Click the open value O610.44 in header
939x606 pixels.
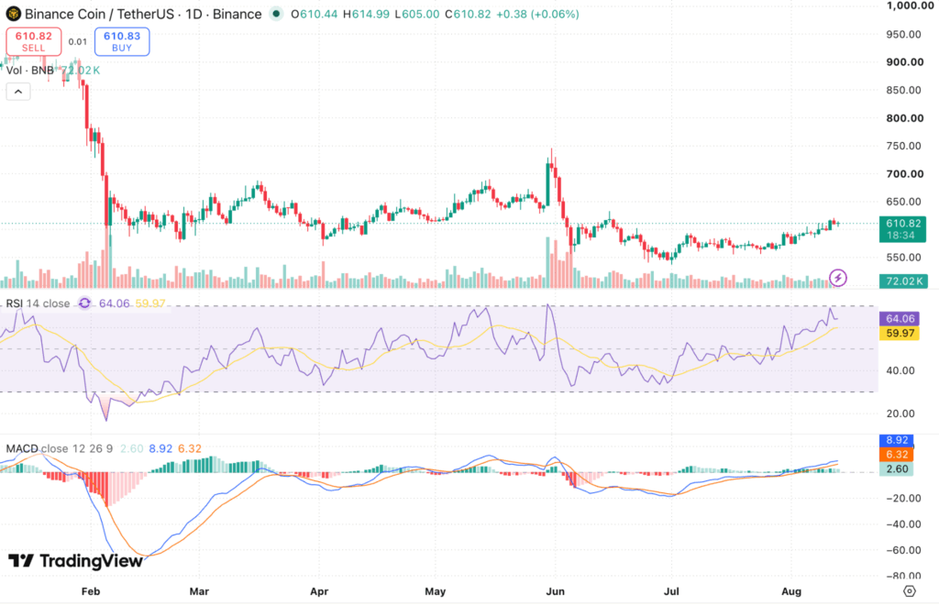click(315, 14)
